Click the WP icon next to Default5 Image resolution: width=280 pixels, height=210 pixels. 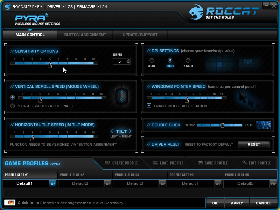[273, 184]
